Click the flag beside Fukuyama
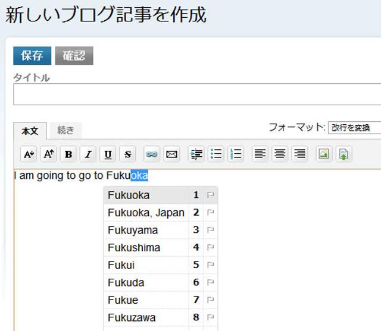381x331 pixels. click(210, 230)
